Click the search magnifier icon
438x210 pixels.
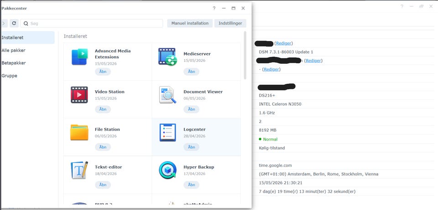click(26, 23)
